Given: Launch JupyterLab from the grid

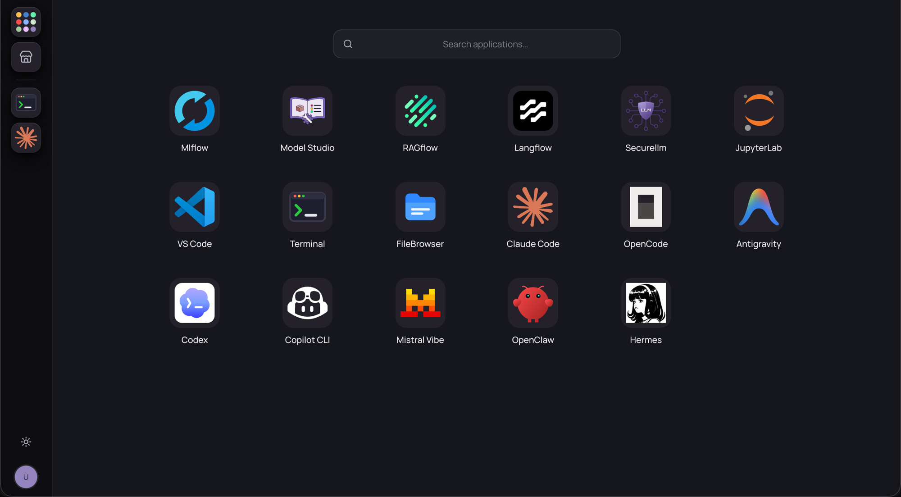Looking at the screenshot, I should (759, 111).
